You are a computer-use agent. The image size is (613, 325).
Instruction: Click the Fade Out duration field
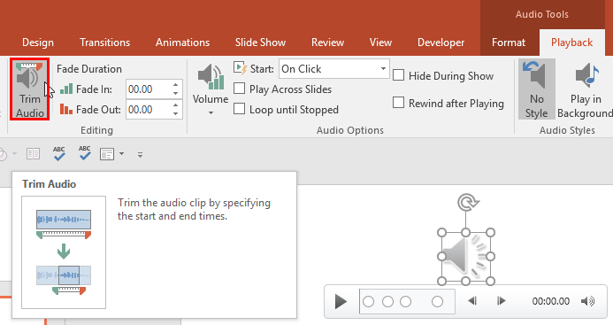pos(149,109)
